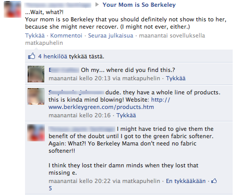Like the comment posted at 20:16
Viewport: 240px width, 195px height.
coord(126,115)
